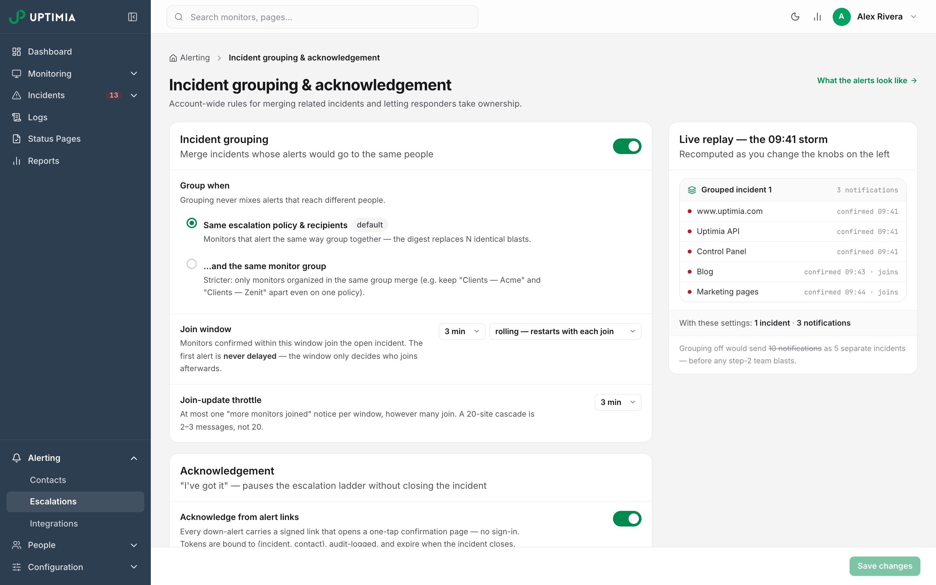
Task: Click the search magnifier icon
Action: (x=179, y=17)
